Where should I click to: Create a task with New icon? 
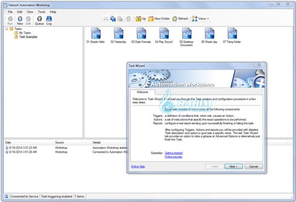(x=20, y=20)
